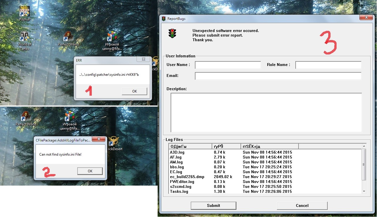Click inside the Decription text area
377x217 pixels.
pyautogui.click(x=266, y=112)
